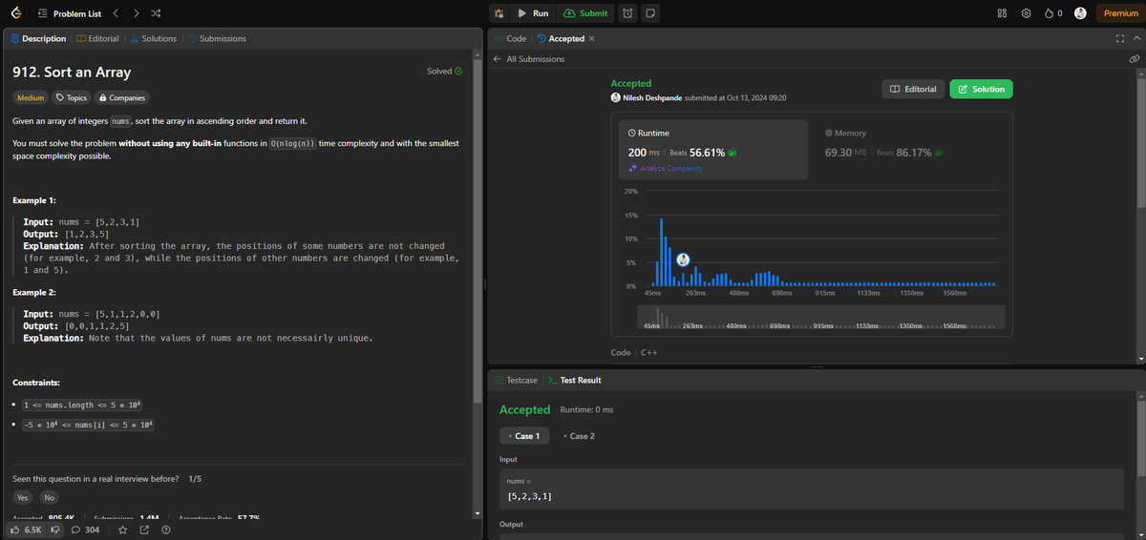Click the Solved status indicator
This screenshot has height=540, width=1146.
point(444,72)
